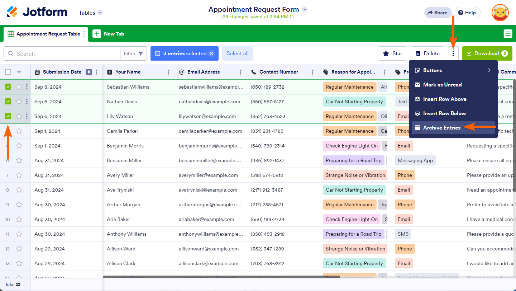The width and height of the screenshot is (516, 291).
Task: Uncheck the Nathan Davis row checkbox
Action: 8,102
